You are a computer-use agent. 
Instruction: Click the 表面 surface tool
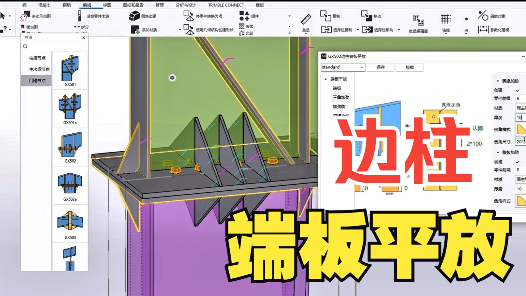tap(246, 26)
